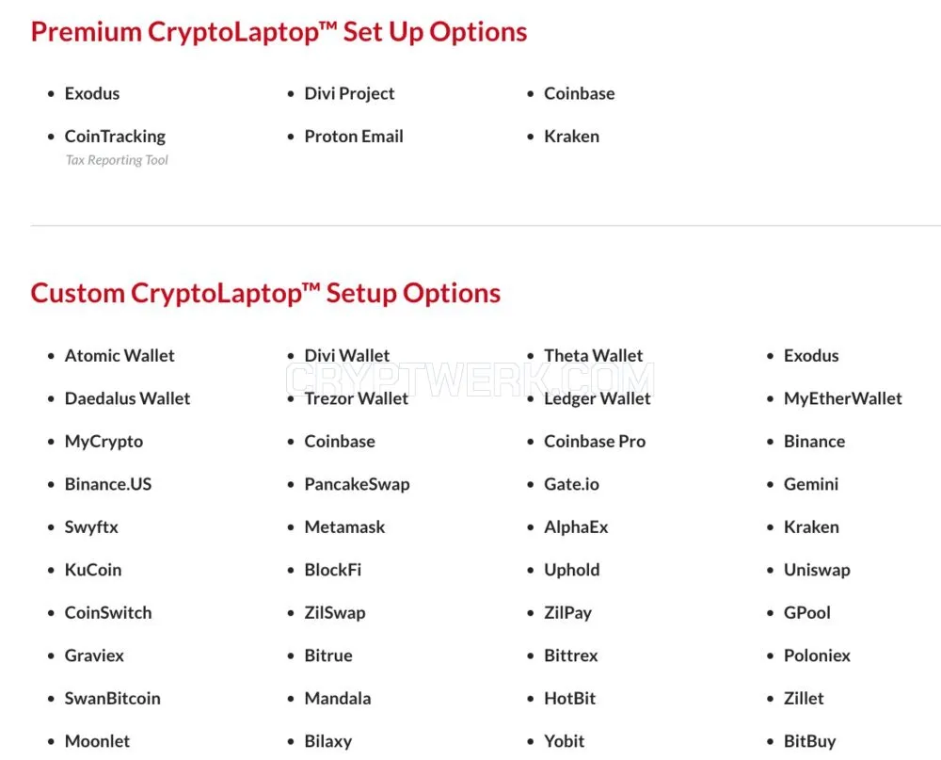Click Custom CryptoLaptop Setup Options heading
The height and width of the screenshot is (760, 941).
[x=265, y=293]
